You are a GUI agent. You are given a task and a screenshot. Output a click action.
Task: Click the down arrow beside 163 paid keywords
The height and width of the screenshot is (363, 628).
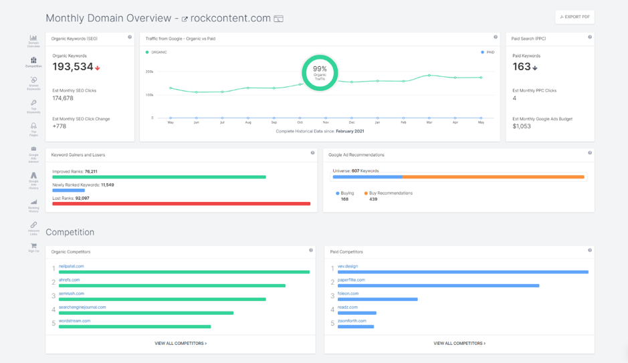point(534,68)
